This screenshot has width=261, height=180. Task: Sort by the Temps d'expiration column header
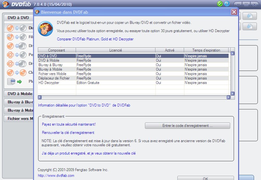click(206, 50)
